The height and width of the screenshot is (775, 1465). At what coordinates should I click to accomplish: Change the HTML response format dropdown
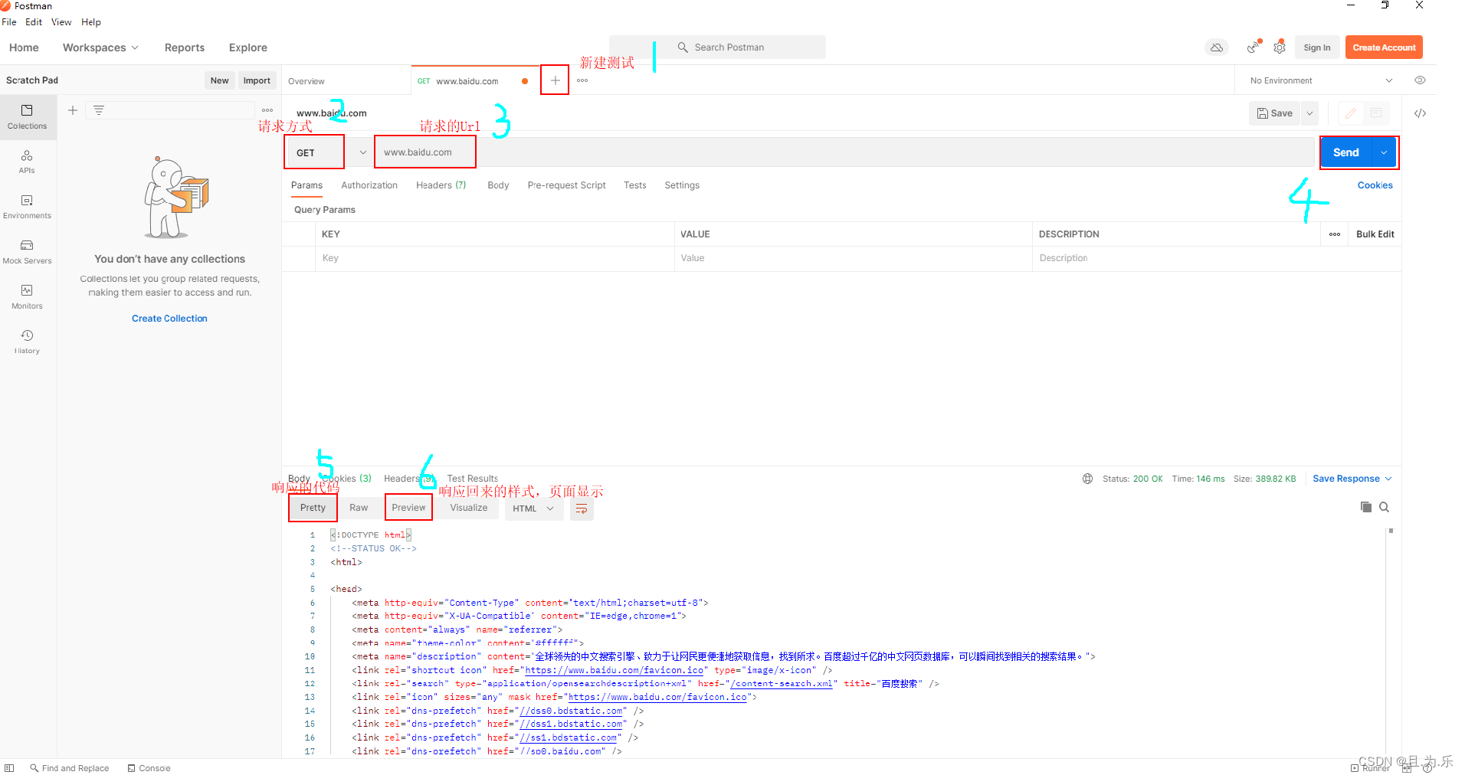click(x=534, y=508)
